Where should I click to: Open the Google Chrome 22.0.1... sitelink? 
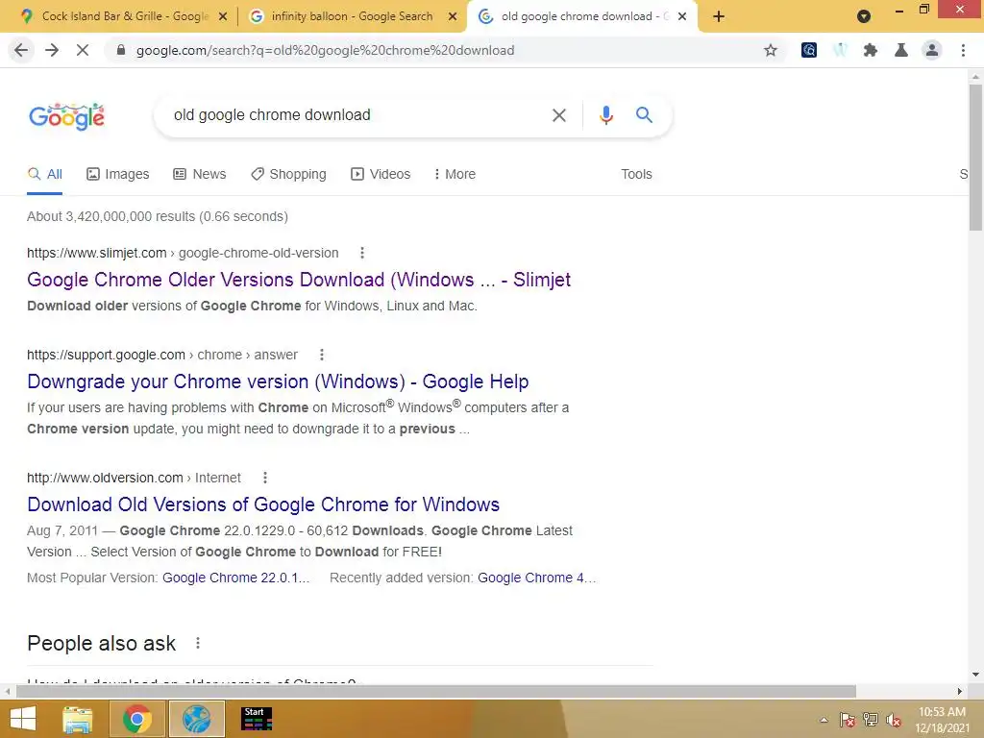point(236,578)
